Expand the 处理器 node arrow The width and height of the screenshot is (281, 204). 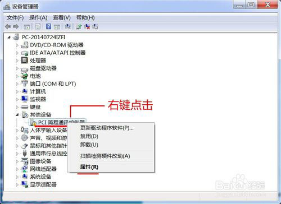pos(17,61)
